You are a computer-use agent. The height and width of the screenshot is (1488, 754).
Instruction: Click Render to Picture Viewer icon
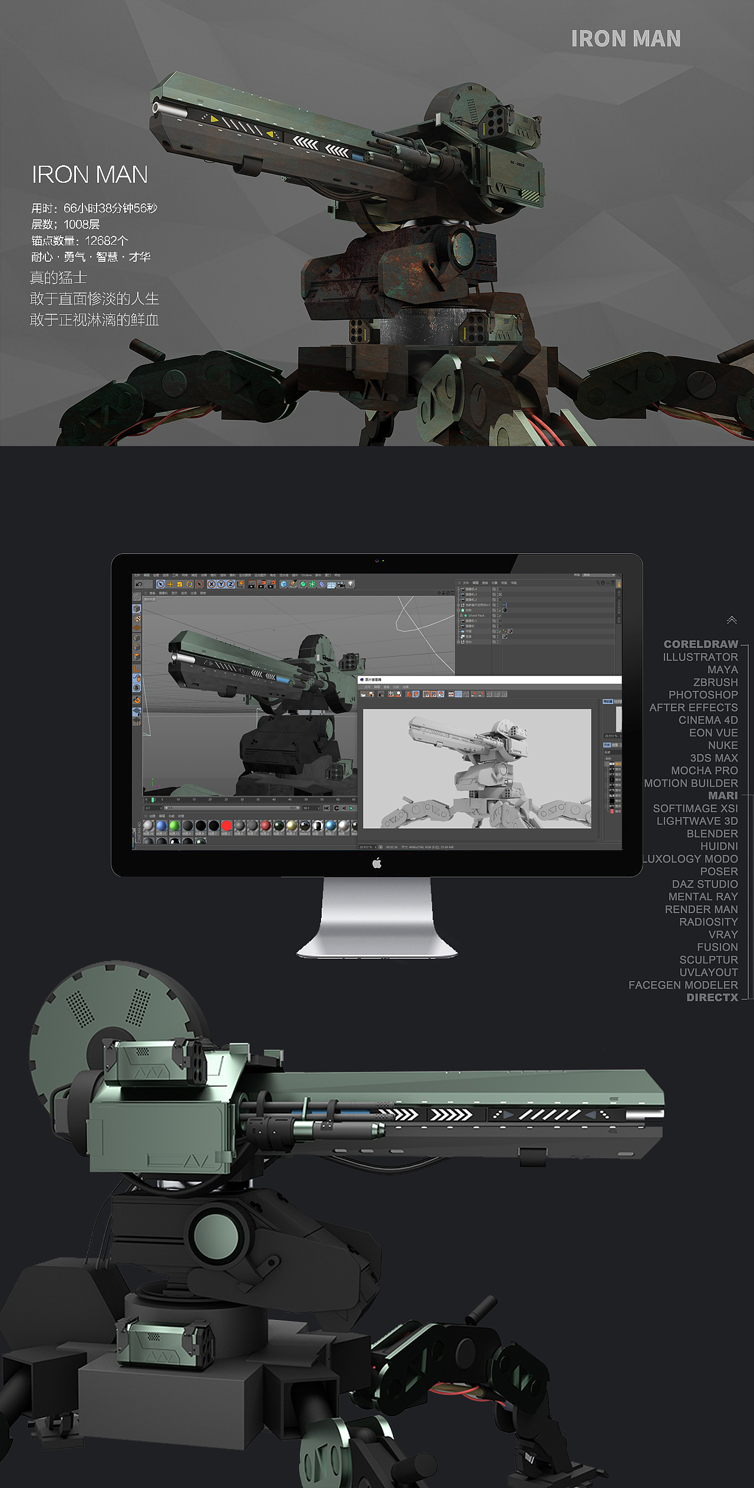click(x=262, y=584)
